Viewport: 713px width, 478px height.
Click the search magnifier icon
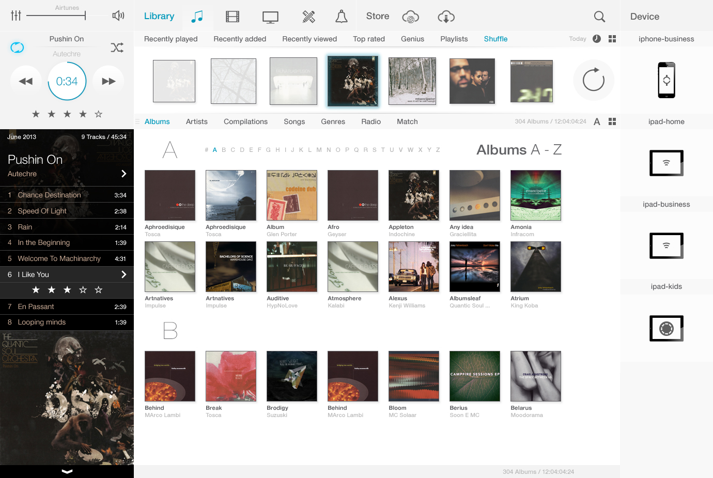click(x=599, y=17)
